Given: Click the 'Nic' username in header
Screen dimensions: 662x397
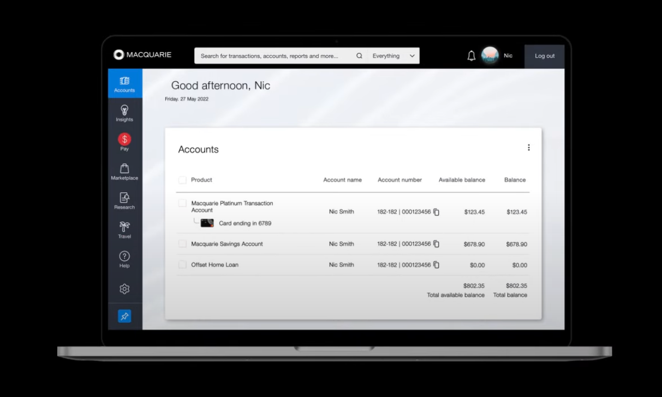Looking at the screenshot, I should [x=508, y=56].
